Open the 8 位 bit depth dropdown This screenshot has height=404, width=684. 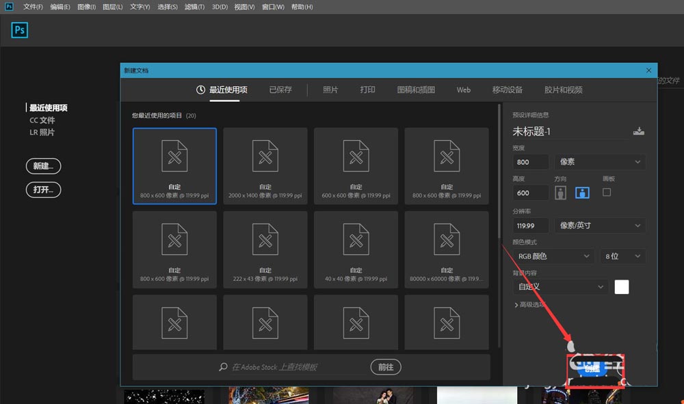622,256
